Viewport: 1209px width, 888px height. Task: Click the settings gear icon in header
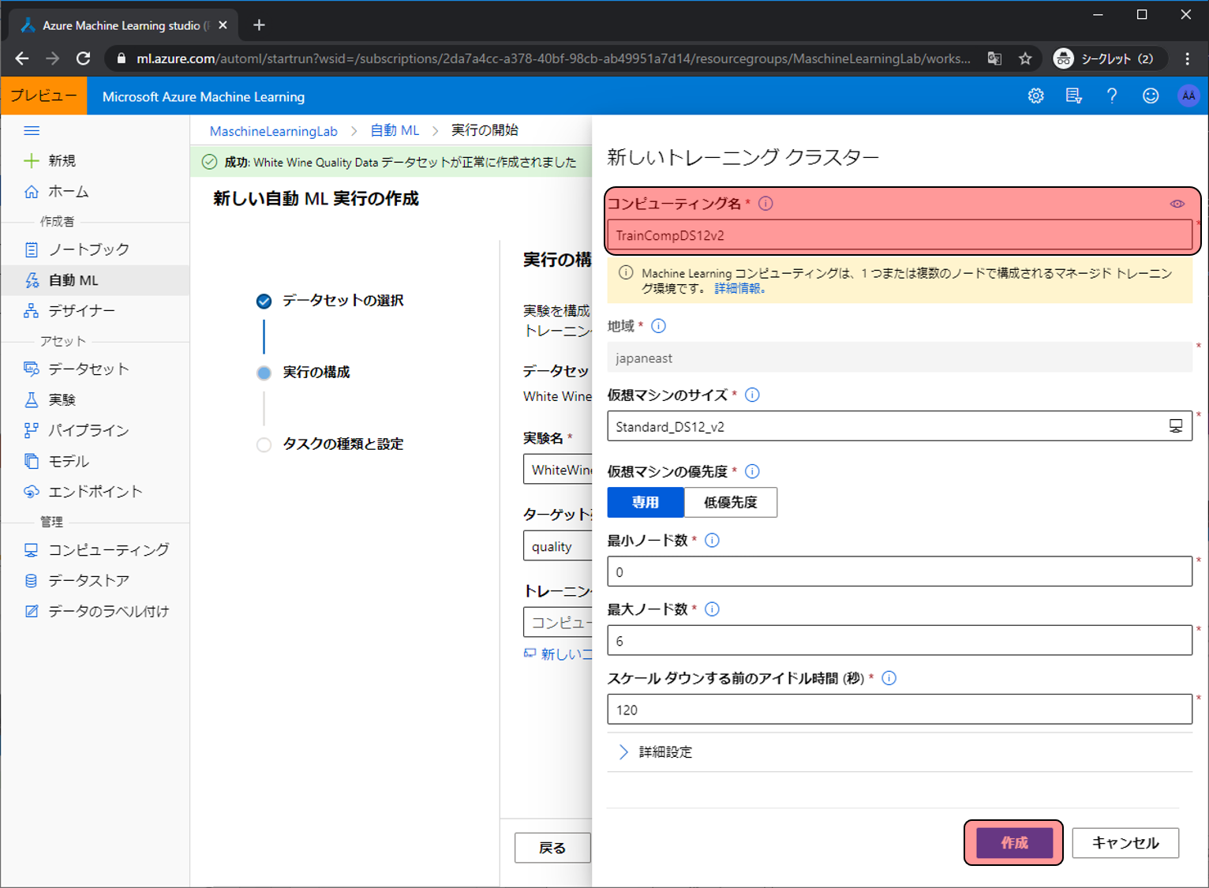[1035, 96]
